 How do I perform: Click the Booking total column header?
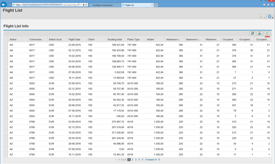[x=115, y=39]
